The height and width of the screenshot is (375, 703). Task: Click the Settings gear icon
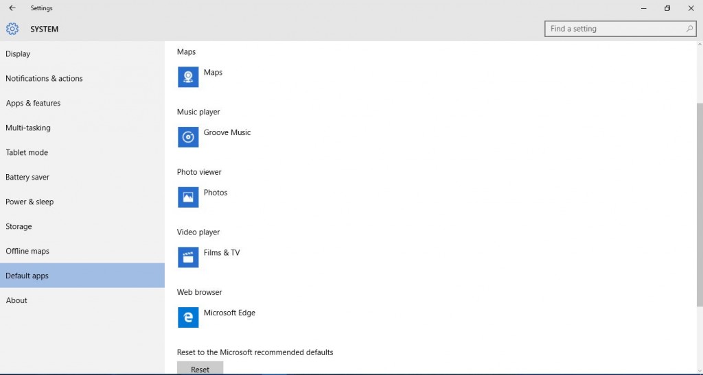point(12,29)
